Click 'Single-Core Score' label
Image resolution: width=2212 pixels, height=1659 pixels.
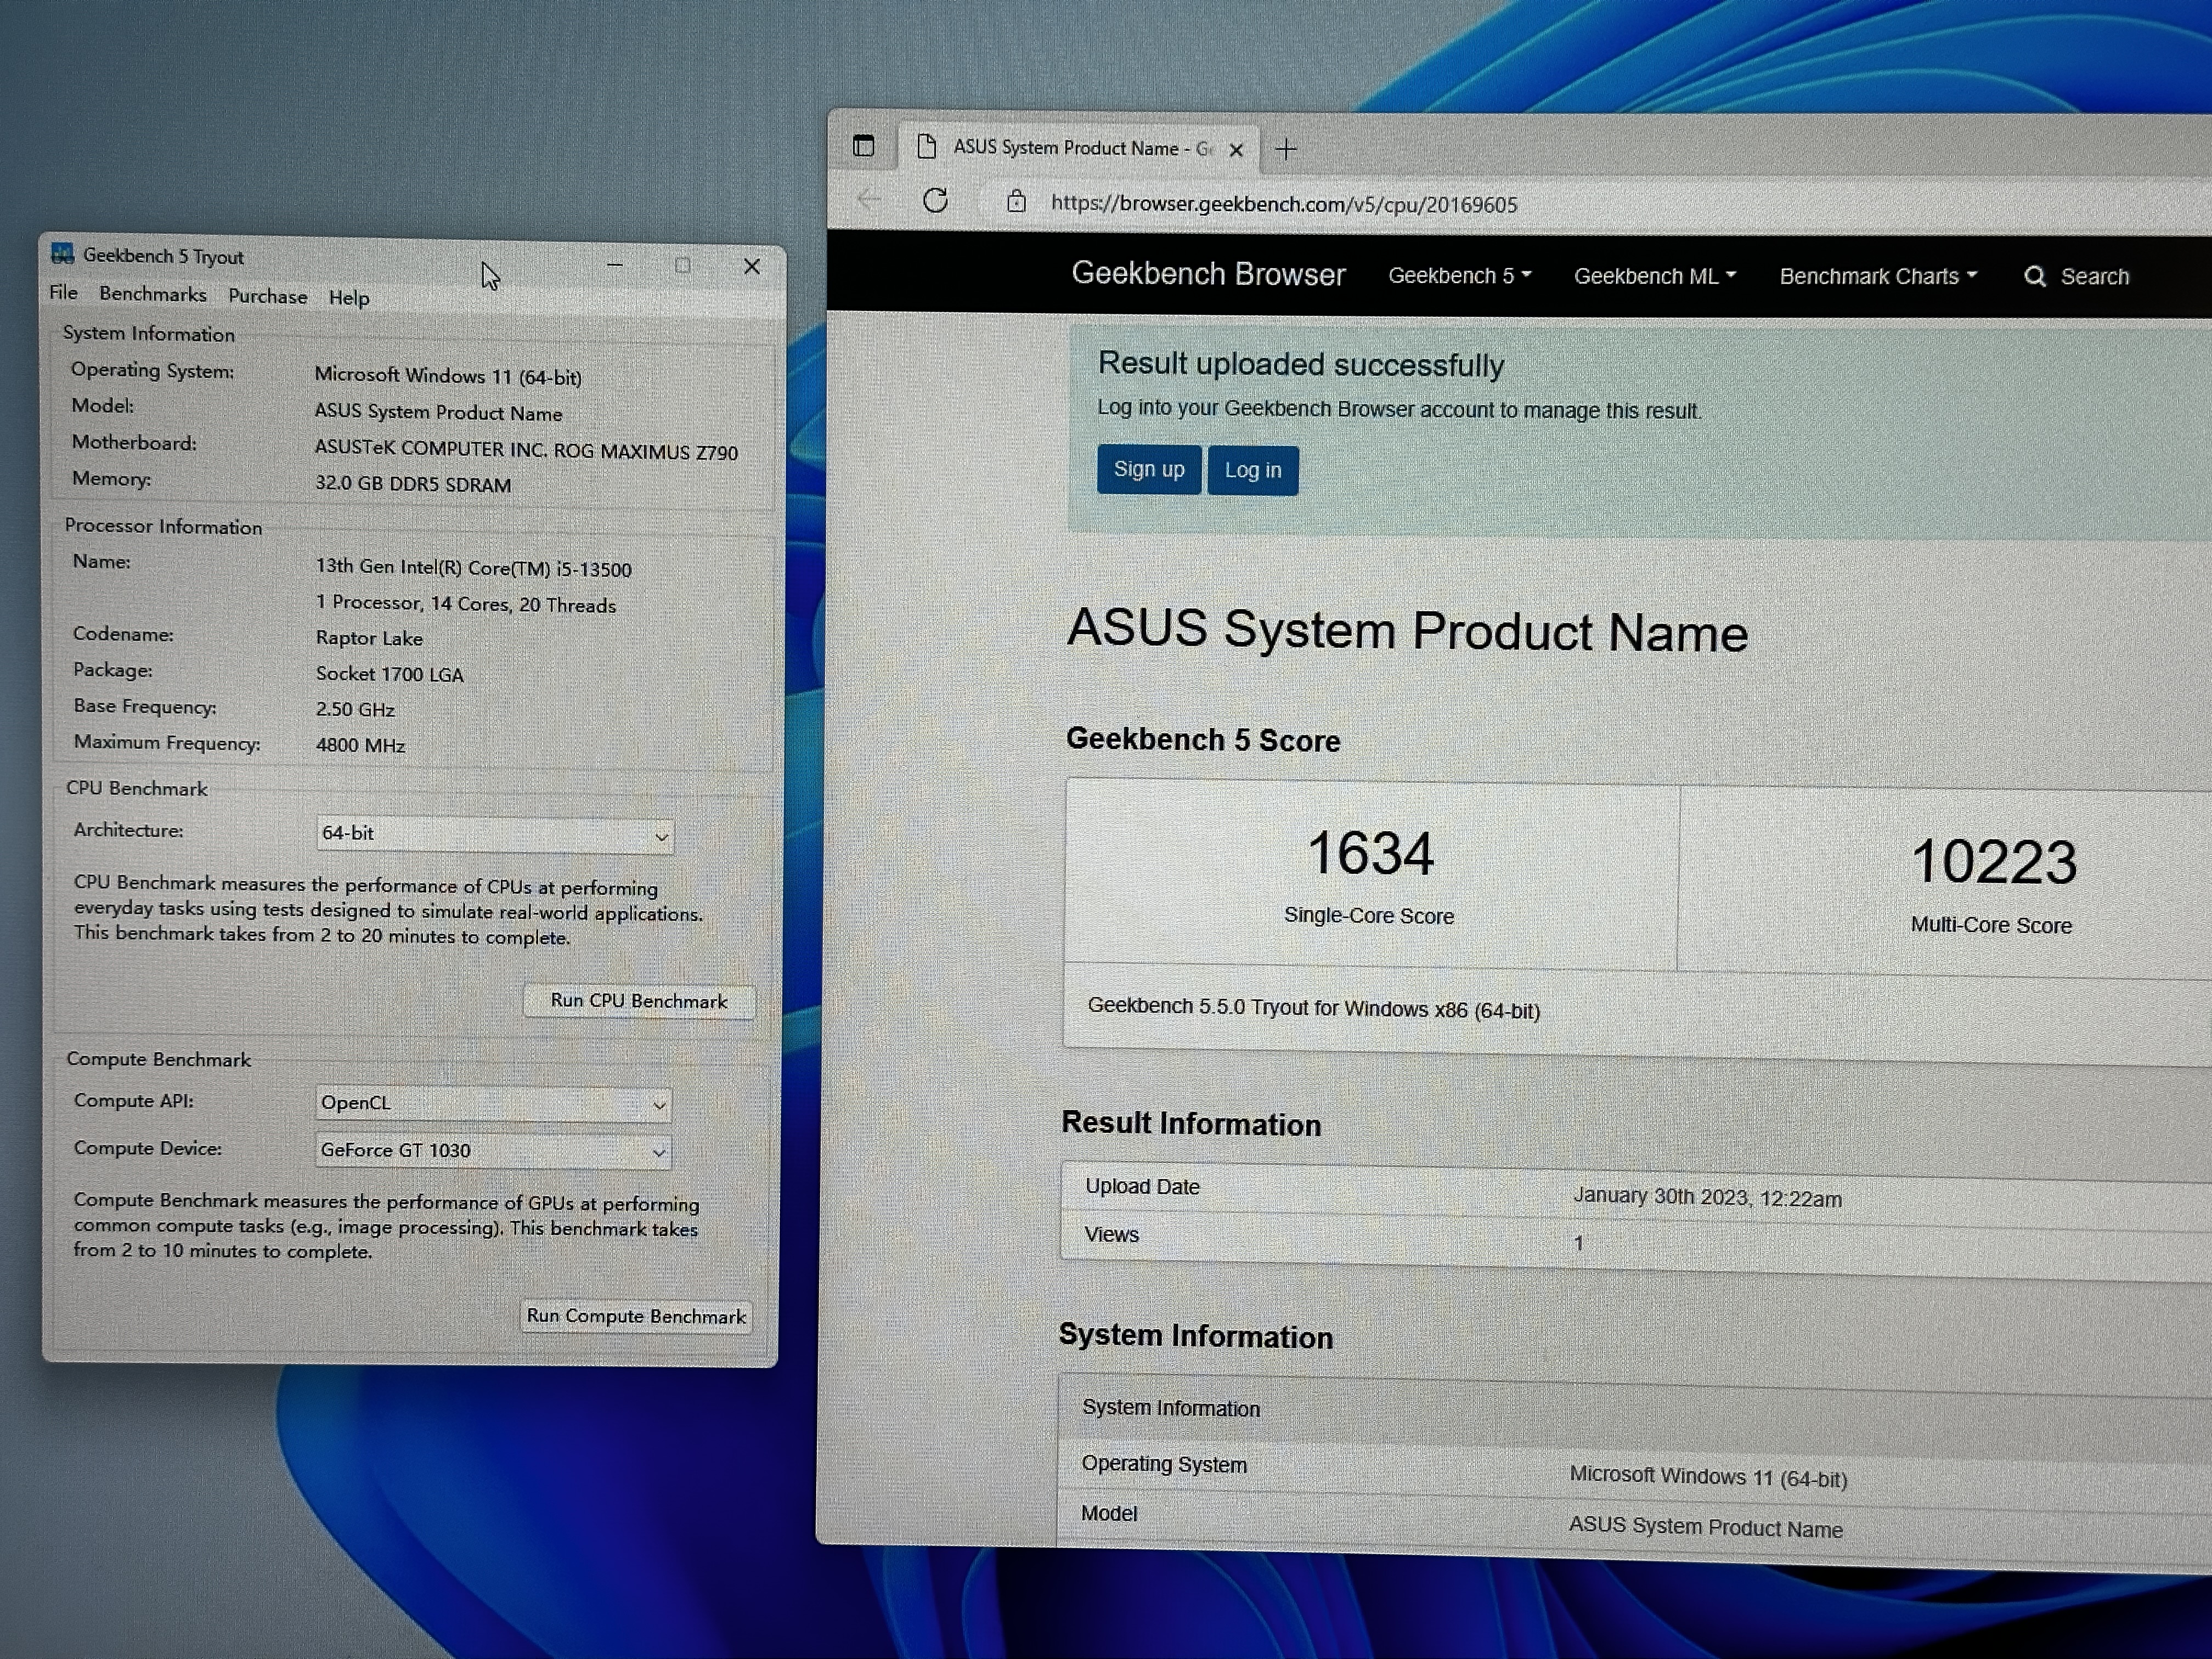(x=1369, y=916)
